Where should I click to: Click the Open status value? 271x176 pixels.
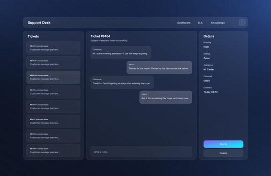(x=206, y=58)
